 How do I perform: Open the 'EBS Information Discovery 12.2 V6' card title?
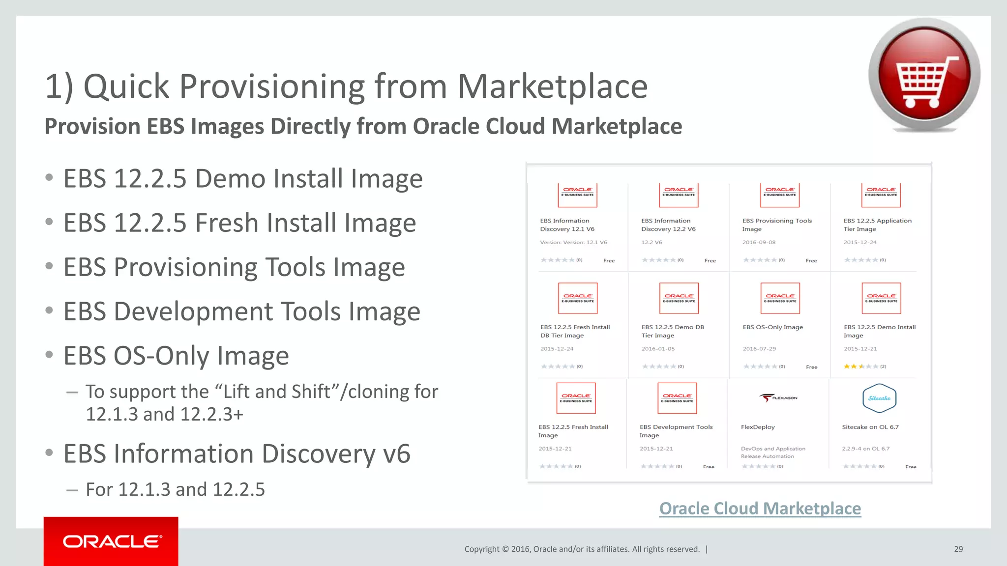669,225
